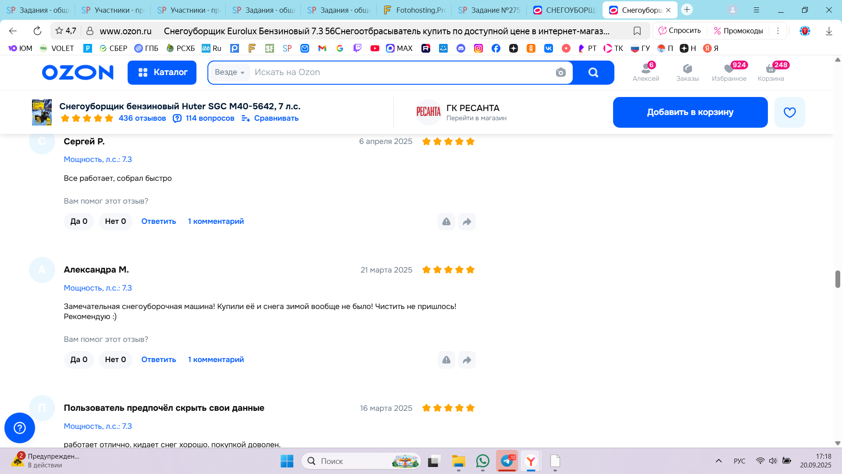Screen dimensions: 842x474
Task: Report Александра М.'s review via warning icon
Action: [x=446, y=360]
